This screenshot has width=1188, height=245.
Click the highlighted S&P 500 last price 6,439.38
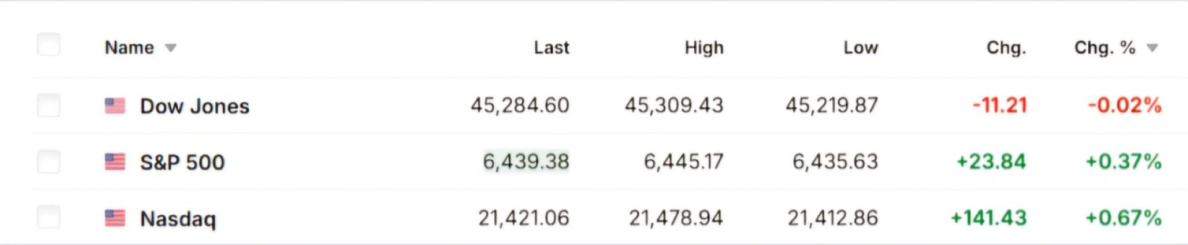526,162
